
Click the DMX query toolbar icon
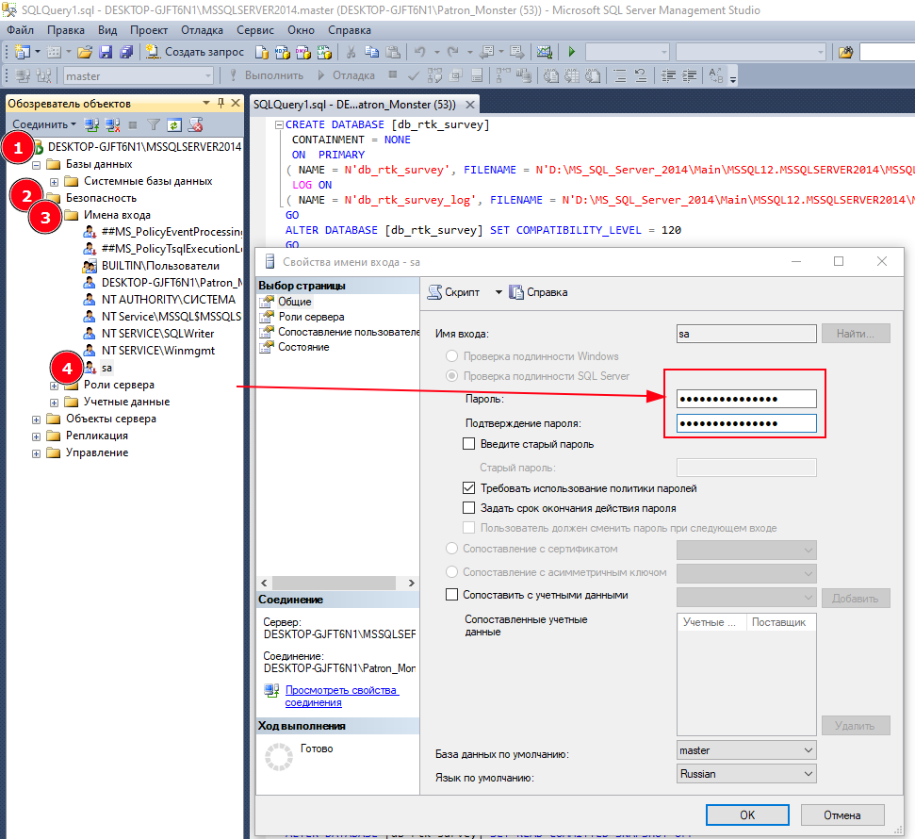point(302,52)
